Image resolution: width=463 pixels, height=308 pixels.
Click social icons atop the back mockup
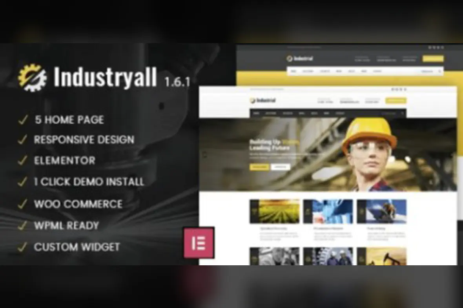click(x=436, y=47)
